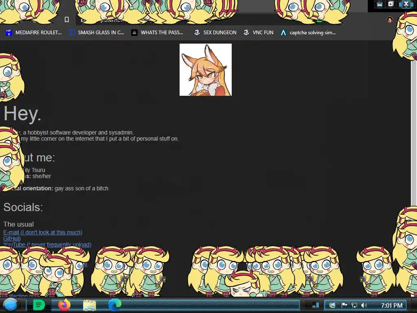
Task: Click the Socials: heading
Action: coord(23,207)
